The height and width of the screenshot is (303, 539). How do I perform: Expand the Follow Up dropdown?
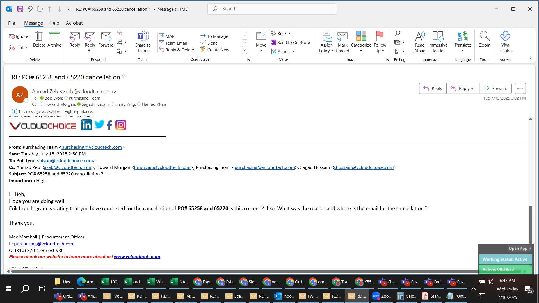pyautogui.click(x=380, y=48)
